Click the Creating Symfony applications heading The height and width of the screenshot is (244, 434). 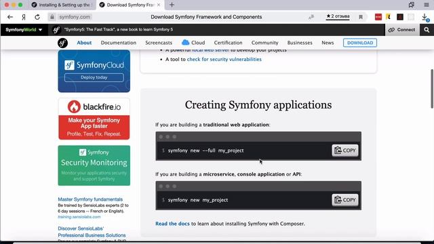click(258, 105)
